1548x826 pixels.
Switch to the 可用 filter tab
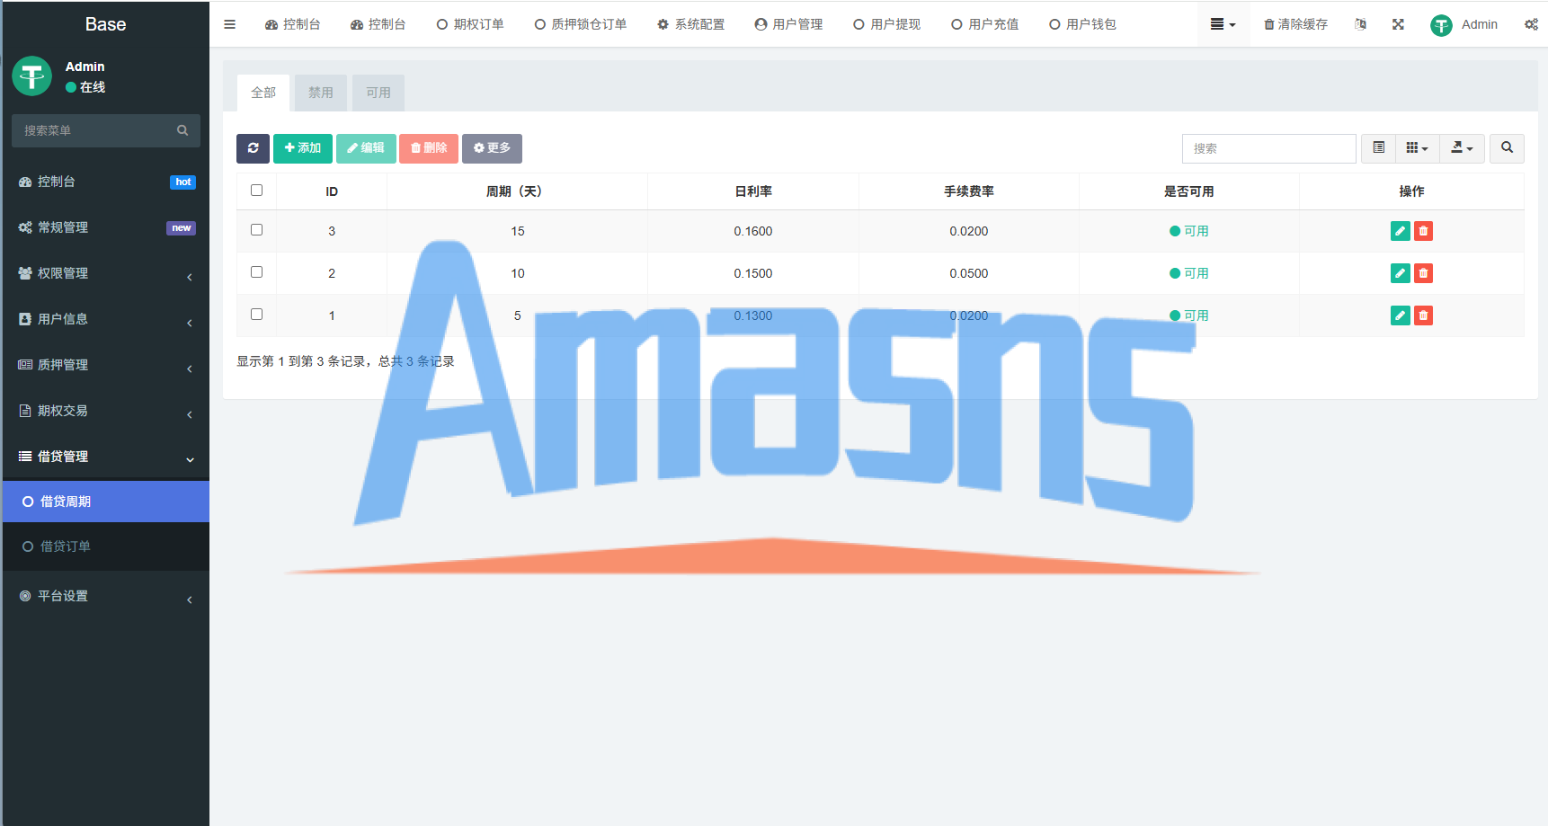(x=378, y=93)
